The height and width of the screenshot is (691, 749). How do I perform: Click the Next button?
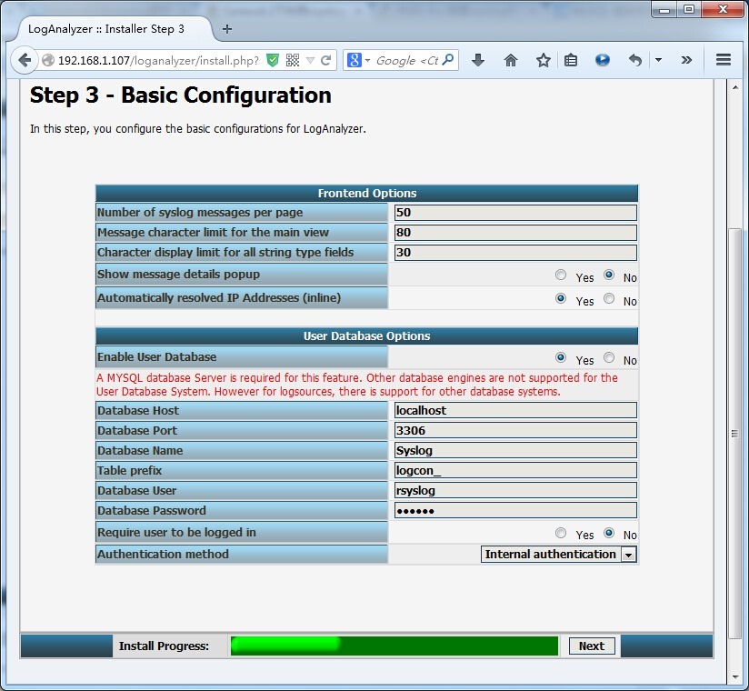(591, 646)
